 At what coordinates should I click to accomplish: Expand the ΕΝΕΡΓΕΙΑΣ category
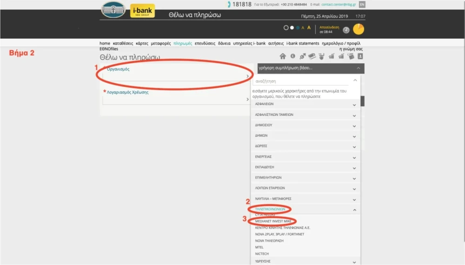point(306,157)
